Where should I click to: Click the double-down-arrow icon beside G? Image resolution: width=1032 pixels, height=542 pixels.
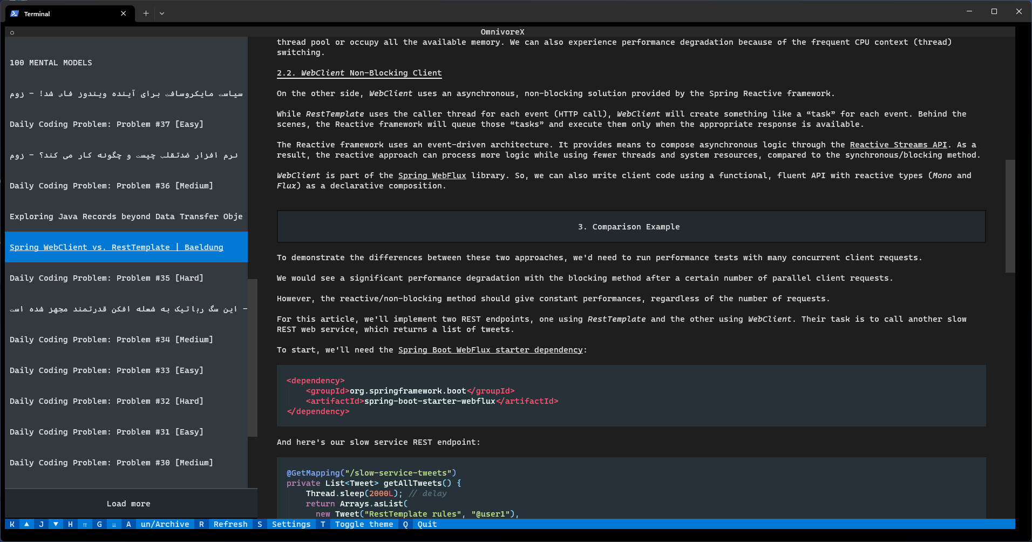point(114,524)
